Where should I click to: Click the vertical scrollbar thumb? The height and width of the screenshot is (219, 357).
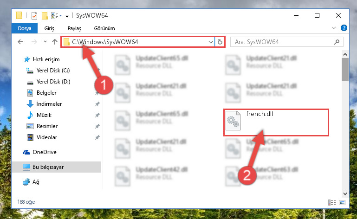(x=345, y=70)
